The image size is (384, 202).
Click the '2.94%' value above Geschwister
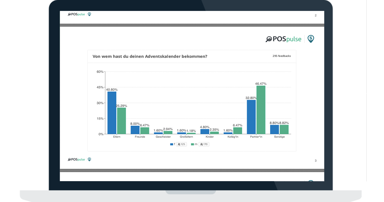[168, 129]
